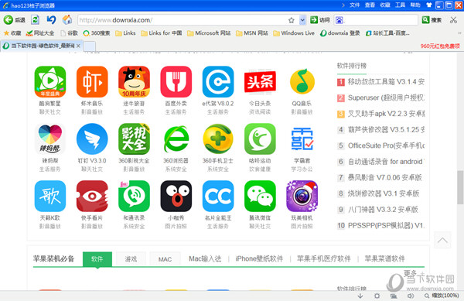Open ranking item OfficeSuite Pro
The width and height of the screenshot is (464, 301).
tap(386, 145)
